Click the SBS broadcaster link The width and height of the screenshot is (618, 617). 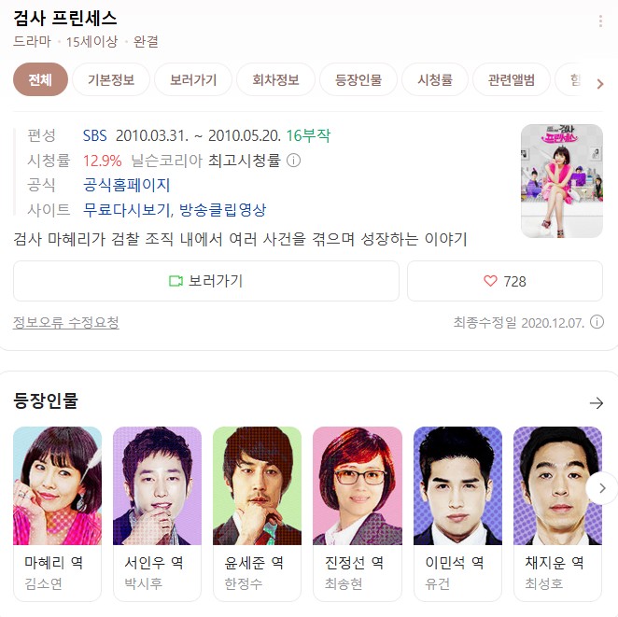point(94,135)
